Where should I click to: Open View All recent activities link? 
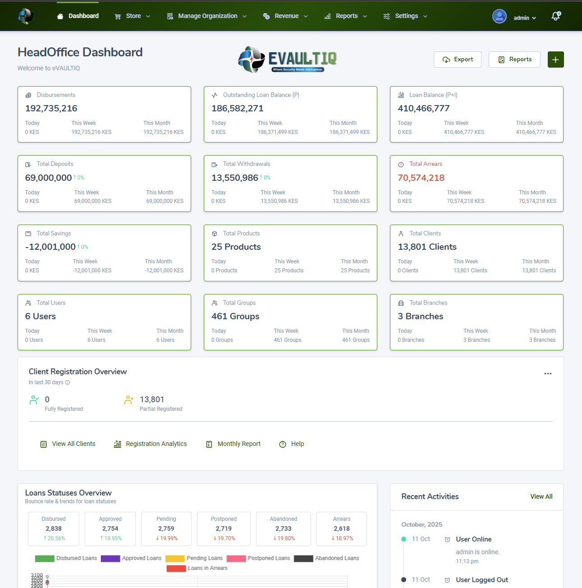pyautogui.click(x=541, y=496)
